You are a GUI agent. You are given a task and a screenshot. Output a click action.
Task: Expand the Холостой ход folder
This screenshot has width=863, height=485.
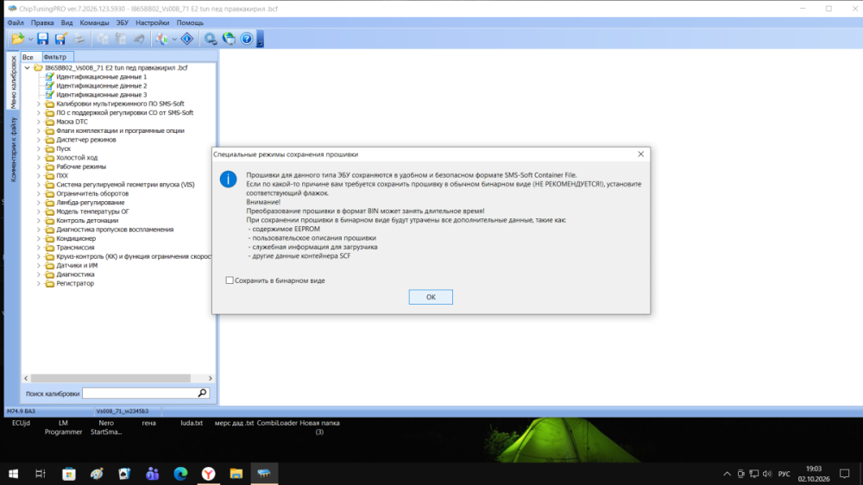[39, 157]
